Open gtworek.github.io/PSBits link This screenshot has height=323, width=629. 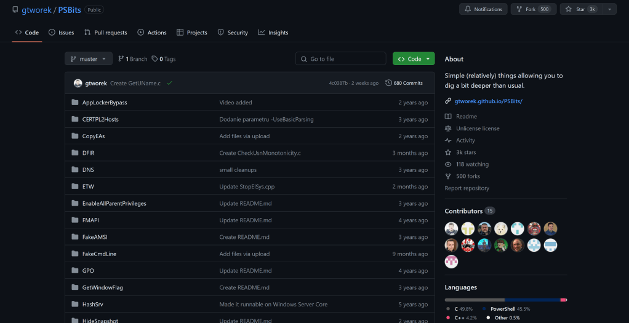click(x=488, y=101)
